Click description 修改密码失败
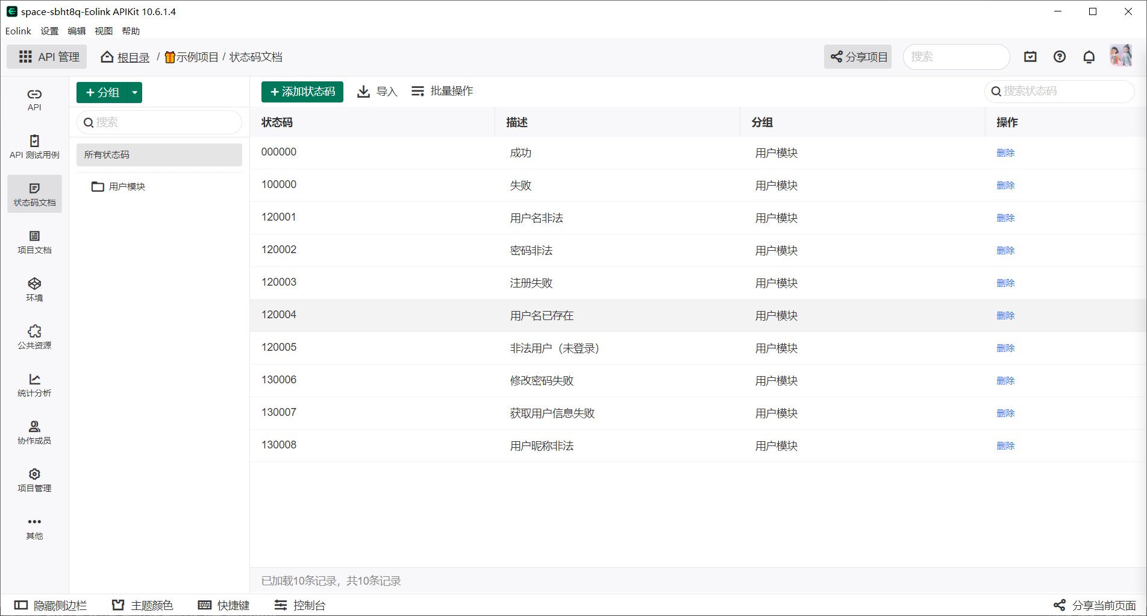Image resolution: width=1147 pixels, height=616 pixels. coord(542,381)
